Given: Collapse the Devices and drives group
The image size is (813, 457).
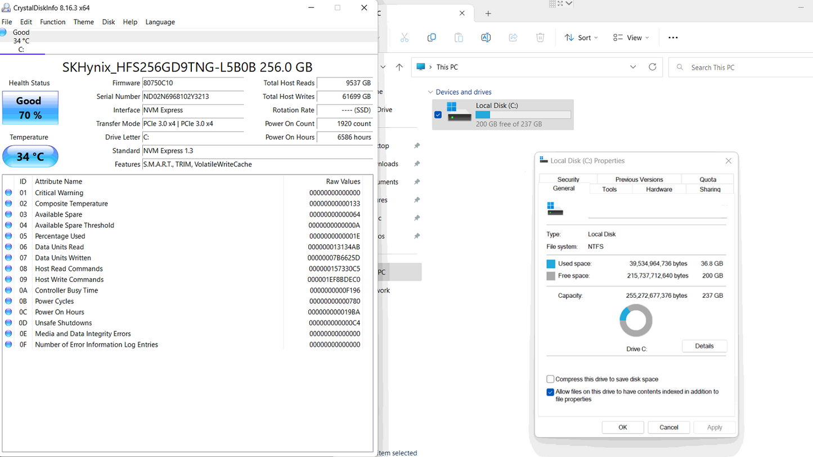Looking at the screenshot, I should click(x=430, y=92).
